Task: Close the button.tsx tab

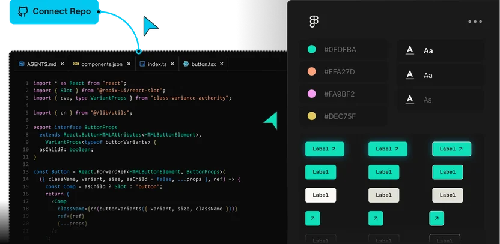Action: click(x=221, y=64)
